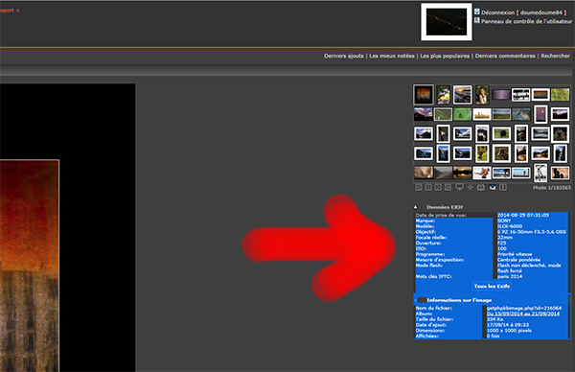The height and width of the screenshot is (372, 575).
Task: Click the brand value SONY
Action: pyautogui.click(x=504, y=221)
